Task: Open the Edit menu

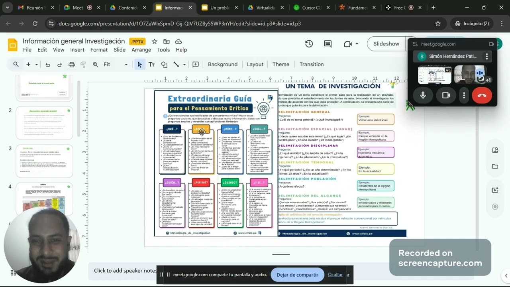Action: tap(42, 50)
